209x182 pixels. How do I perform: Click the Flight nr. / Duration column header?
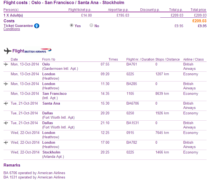click(140, 59)
